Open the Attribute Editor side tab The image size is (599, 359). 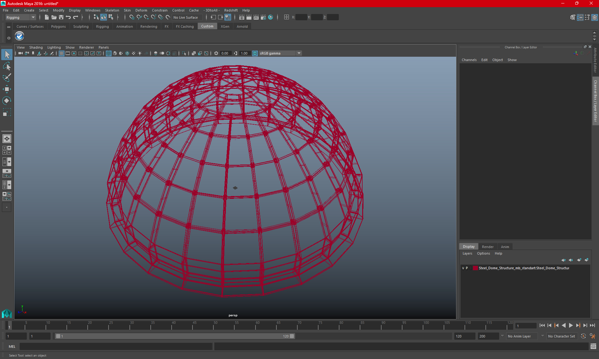pyautogui.click(x=595, y=60)
